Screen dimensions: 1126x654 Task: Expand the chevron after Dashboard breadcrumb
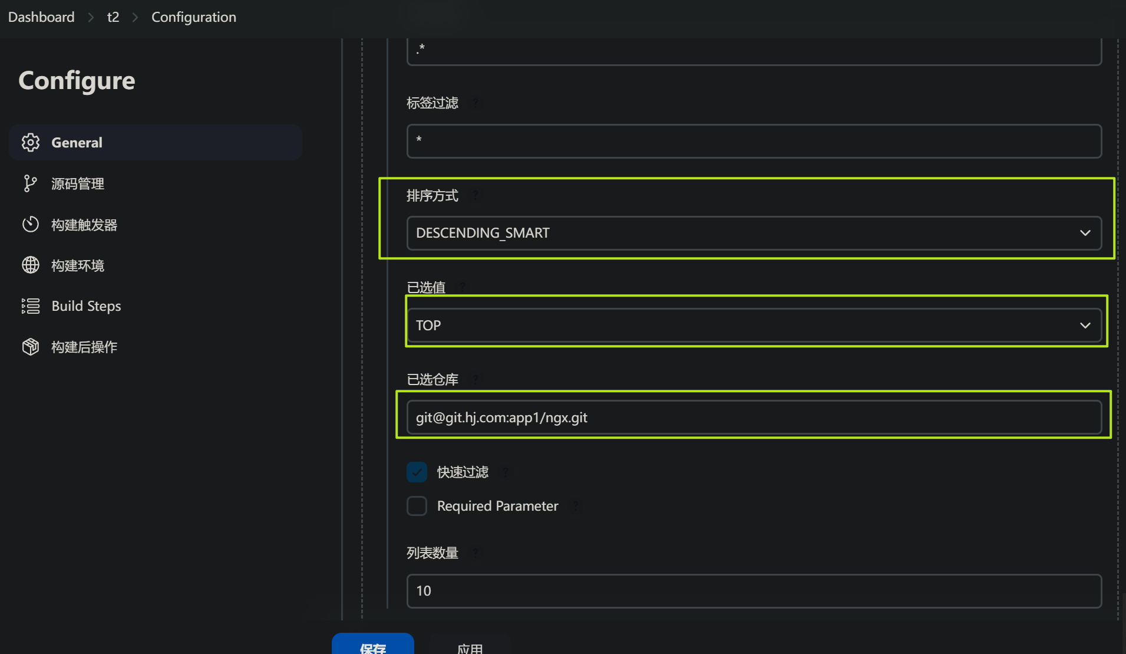click(x=91, y=17)
